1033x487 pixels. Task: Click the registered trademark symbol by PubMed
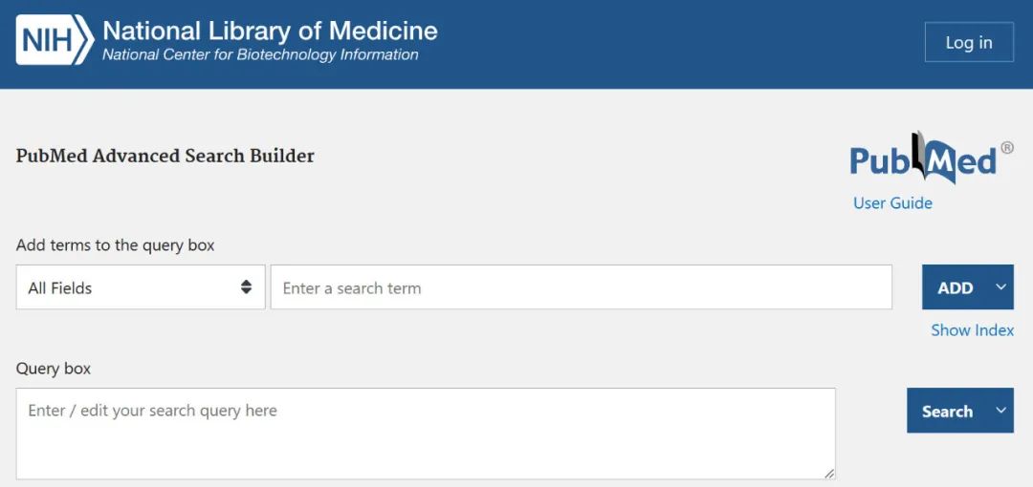click(1007, 148)
